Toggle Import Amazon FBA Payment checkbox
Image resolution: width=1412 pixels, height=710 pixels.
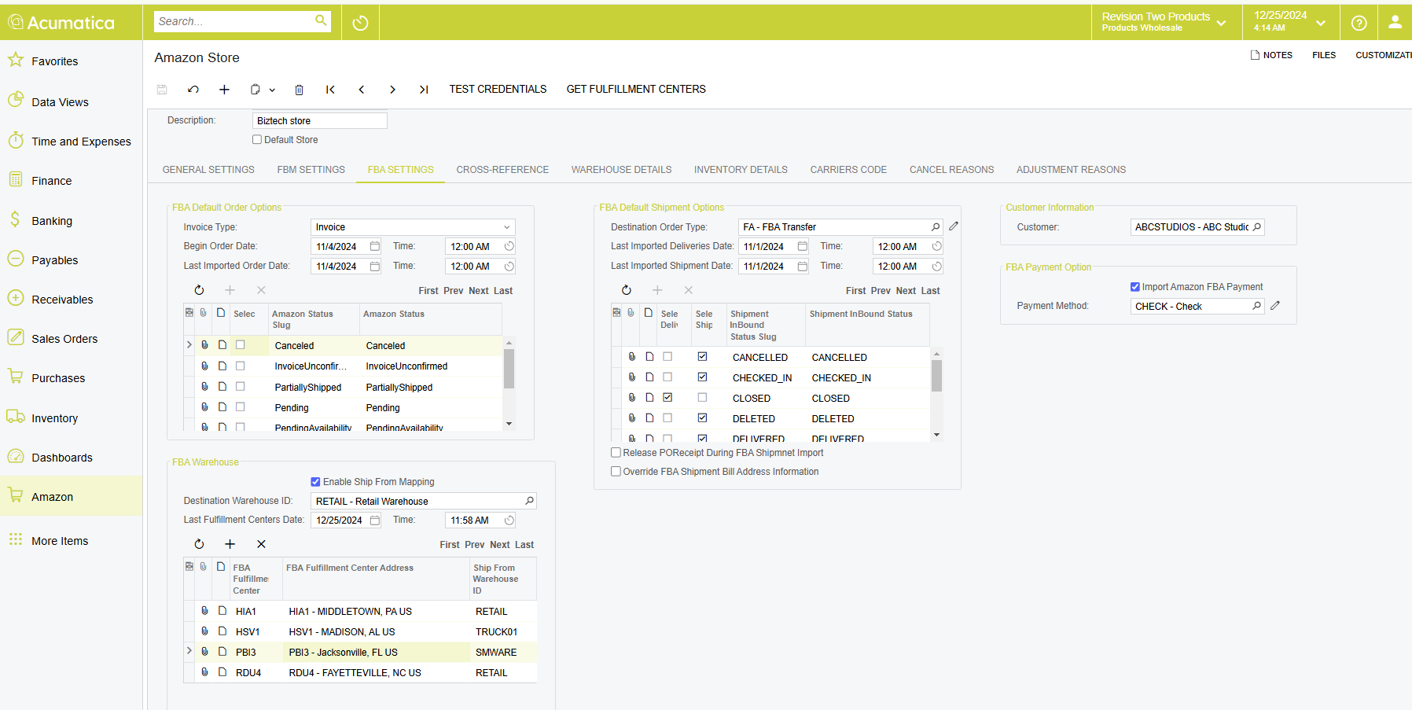[x=1135, y=287]
